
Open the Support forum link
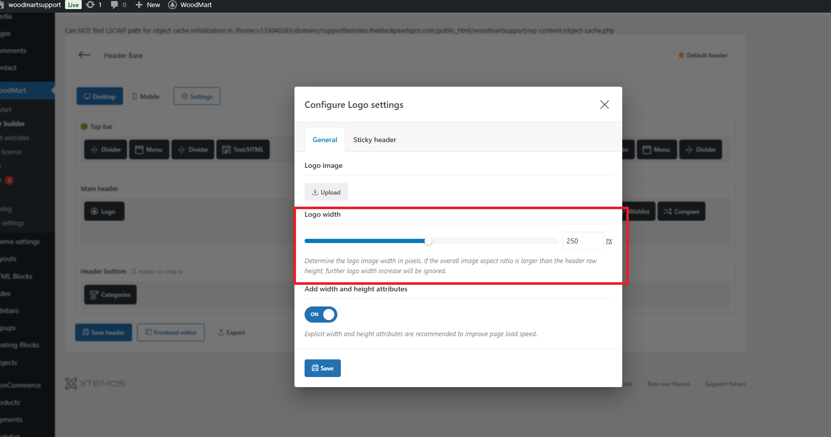tap(725, 384)
